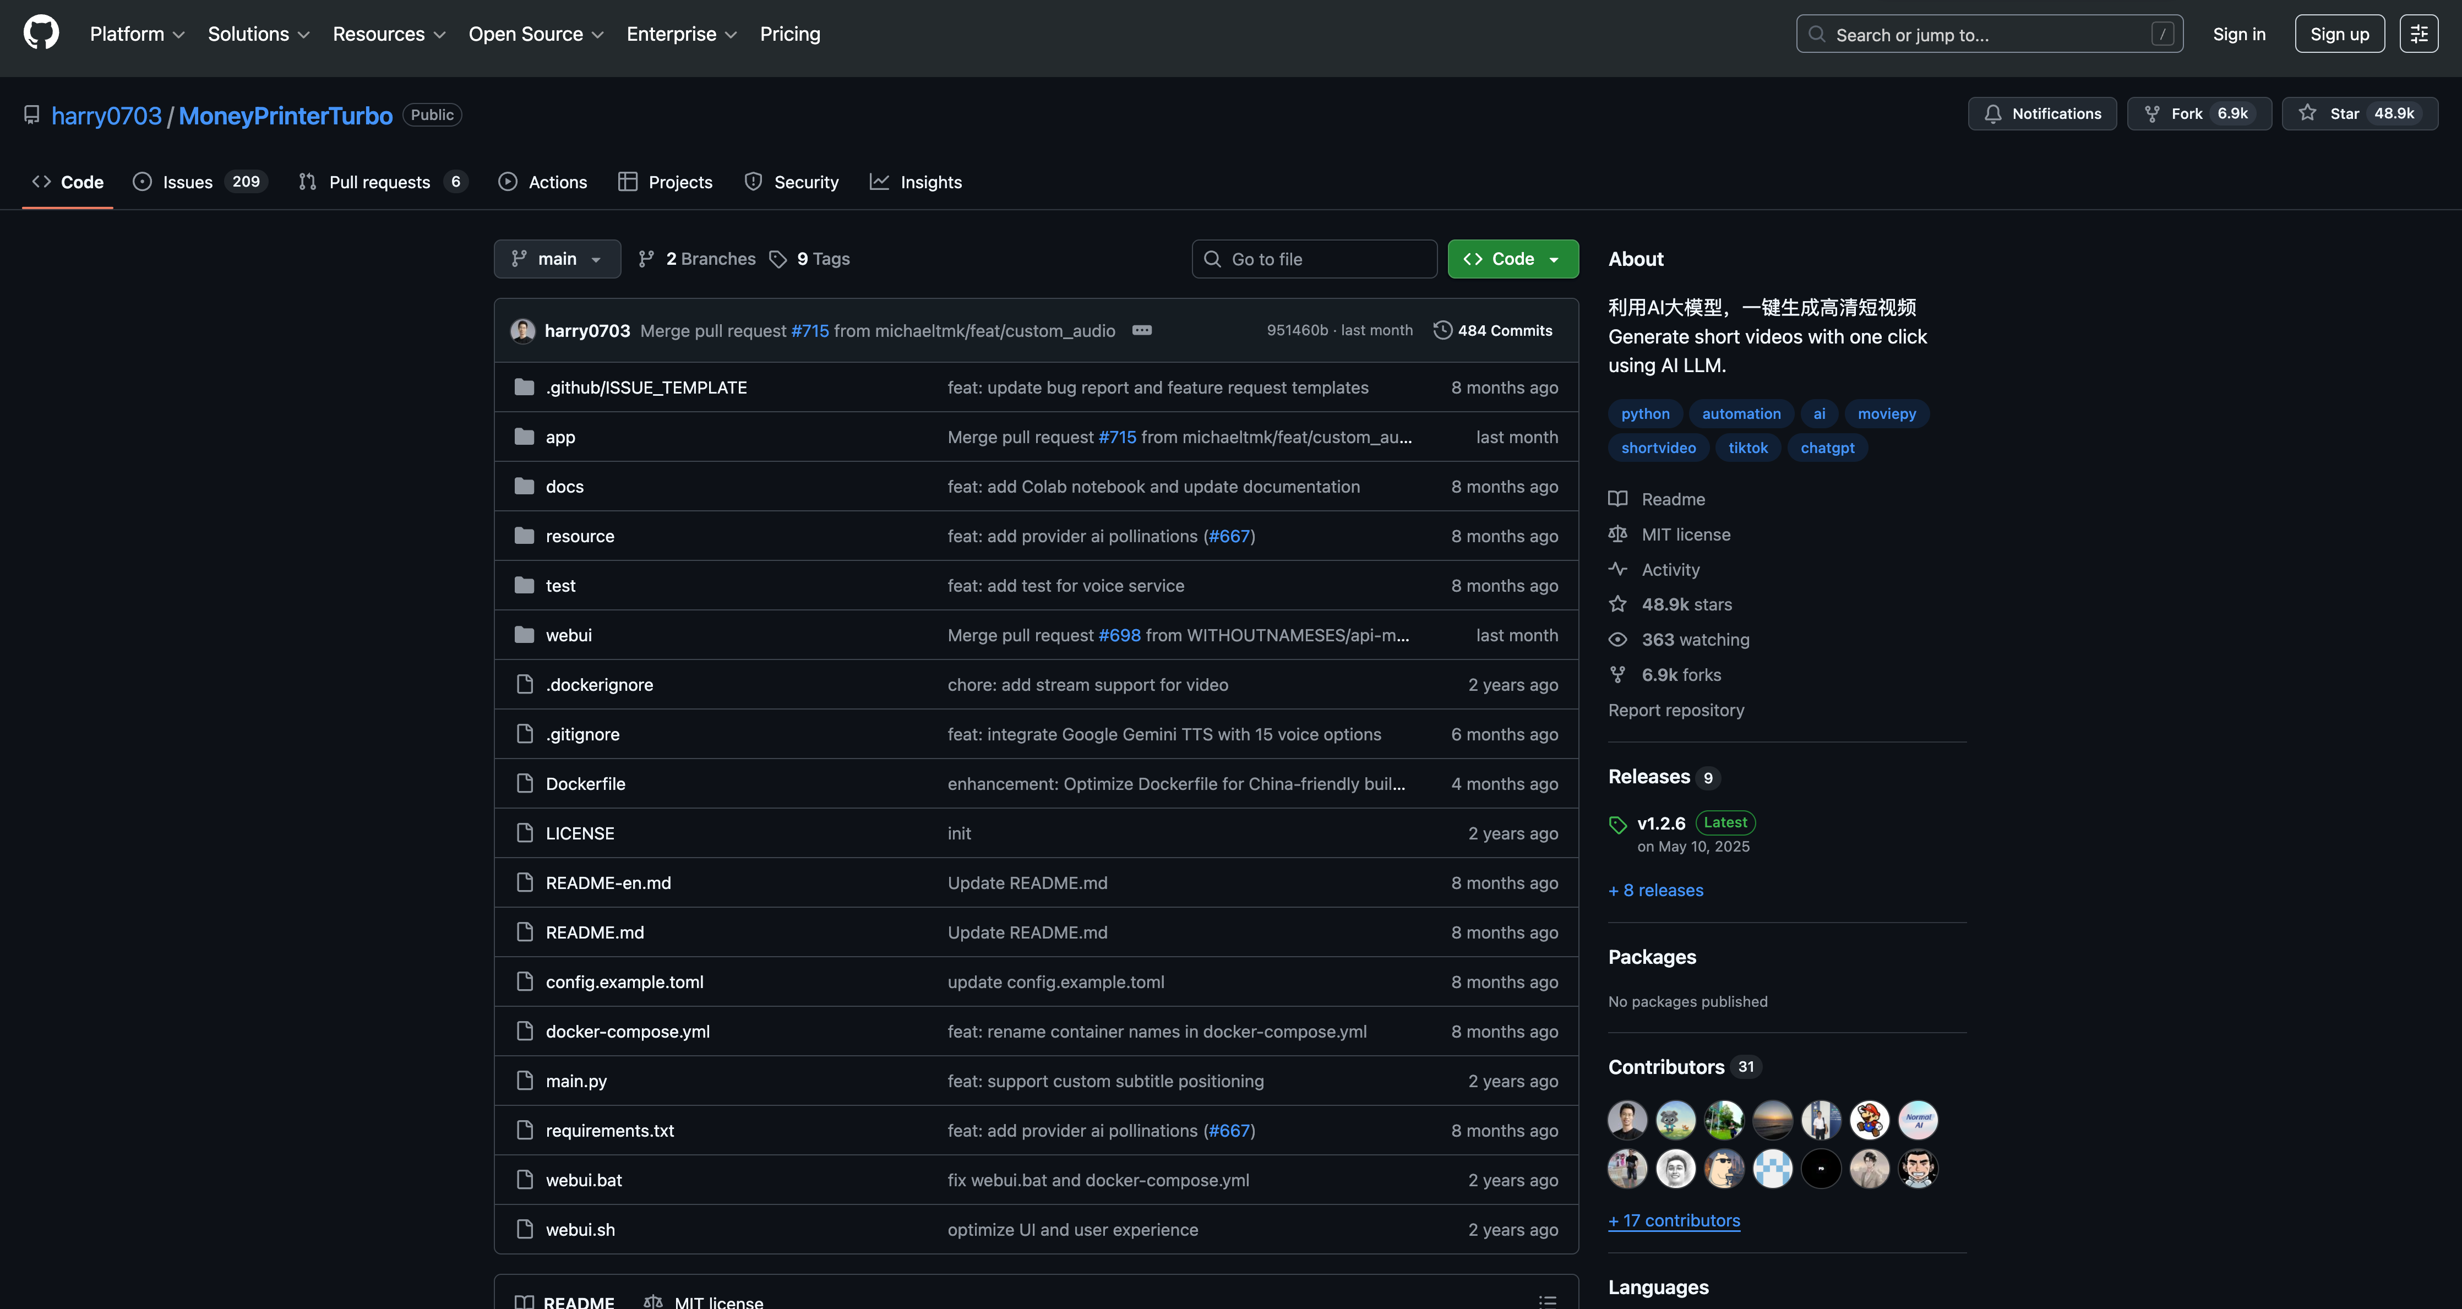Focus the Go to file field

click(x=1314, y=259)
